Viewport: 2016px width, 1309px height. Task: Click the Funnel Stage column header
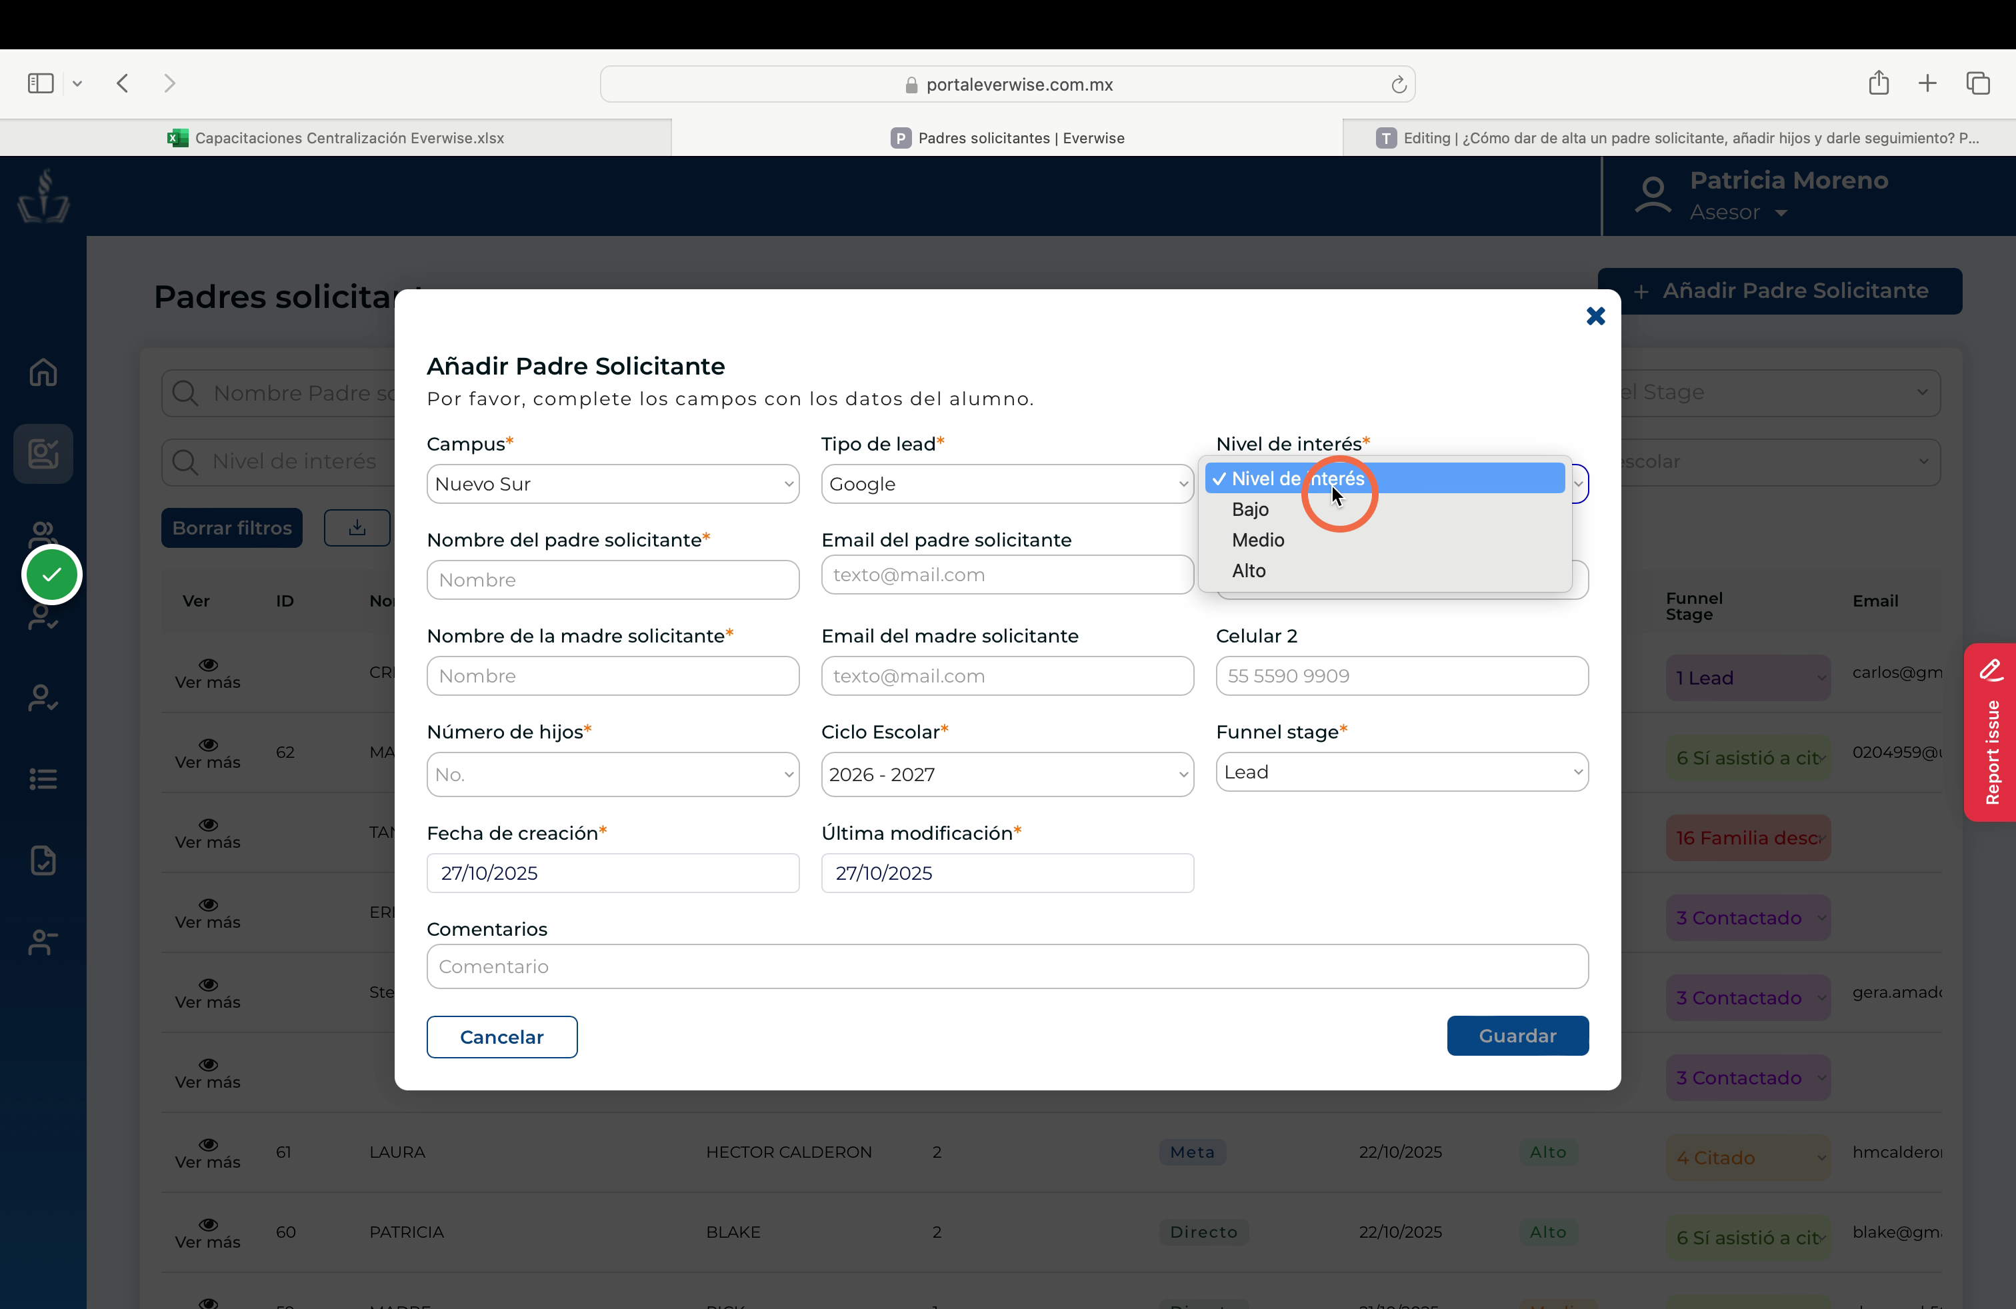tap(1694, 605)
